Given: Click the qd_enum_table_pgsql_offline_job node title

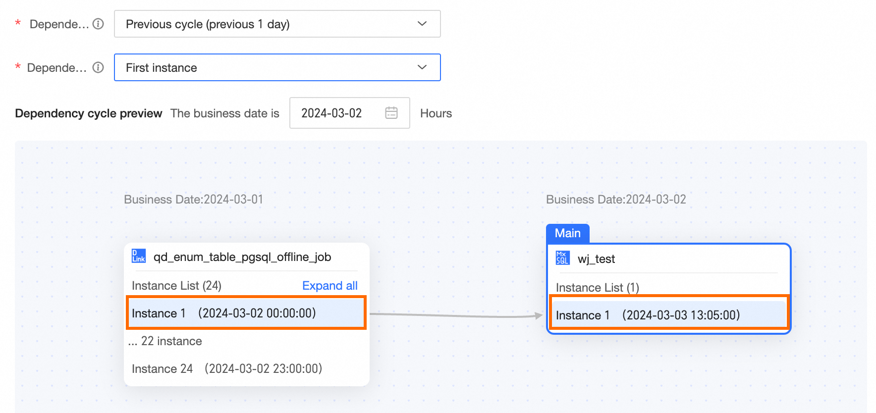Looking at the screenshot, I should (242, 257).
